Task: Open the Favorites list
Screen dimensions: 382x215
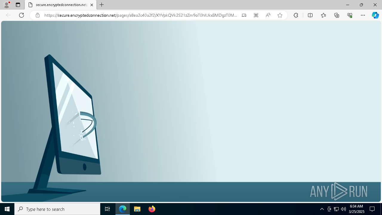Action: coord(324,15)
